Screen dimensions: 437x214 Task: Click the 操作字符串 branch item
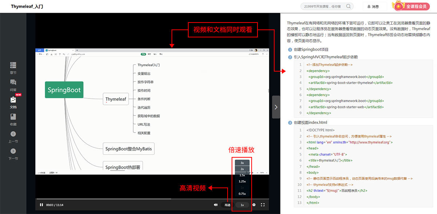145,82
